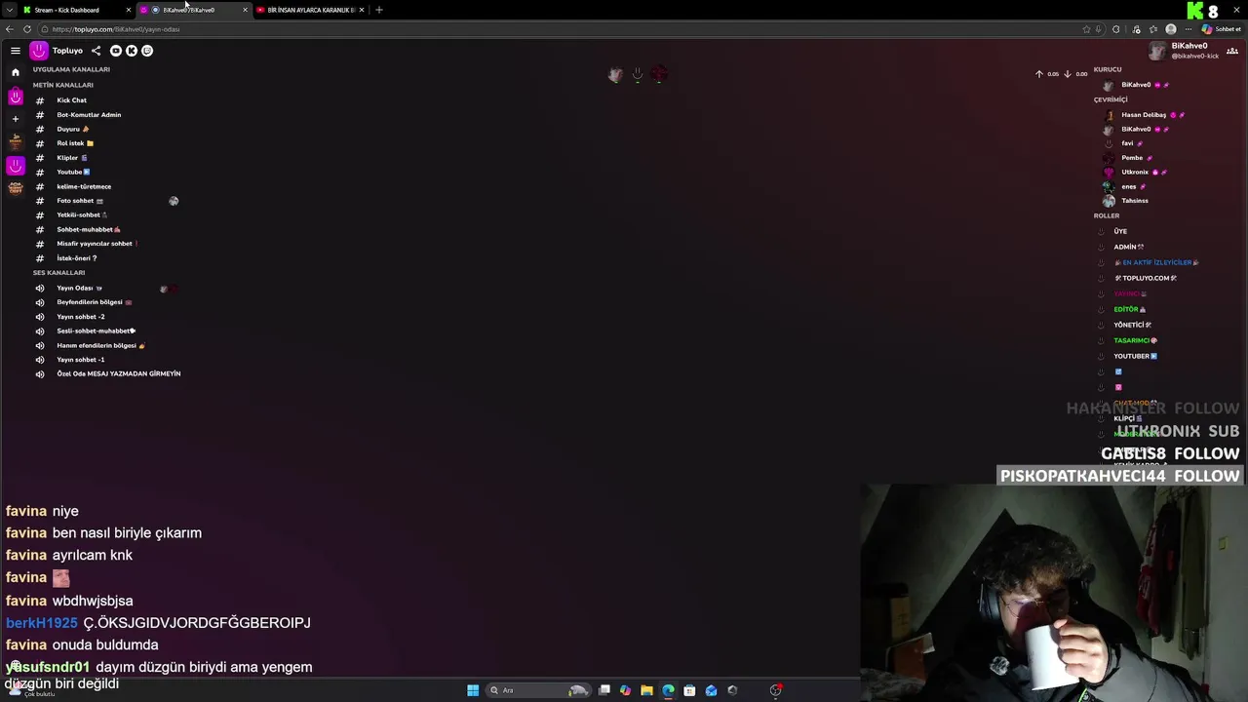Open the bottom server icon in sidebar

click(x=16, y=188)
